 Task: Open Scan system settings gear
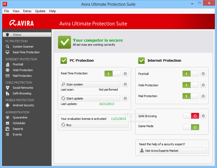125,84
